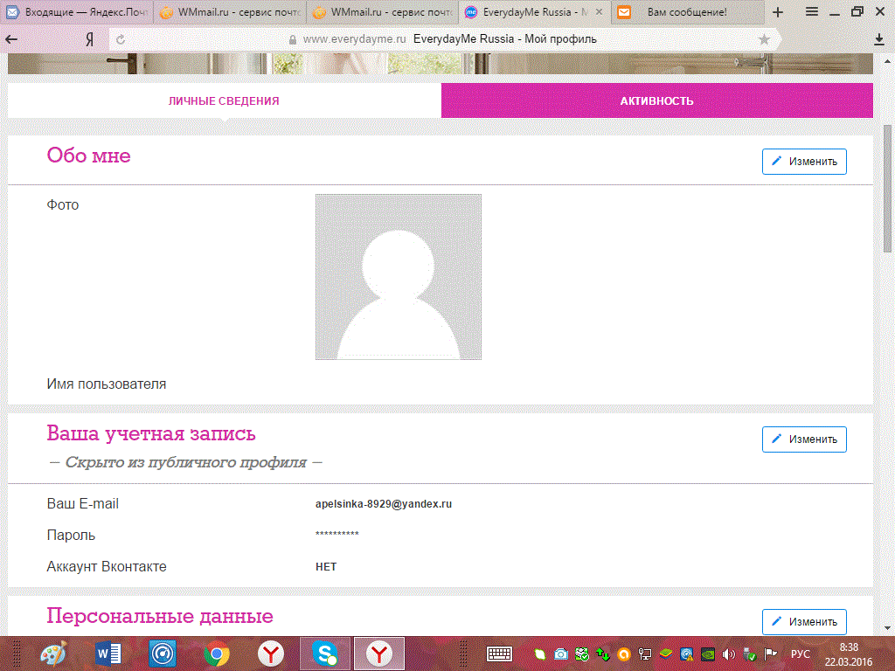
Task: Click the Обо мне section heading
Action: pyautogui.click(x=88, y=156)
